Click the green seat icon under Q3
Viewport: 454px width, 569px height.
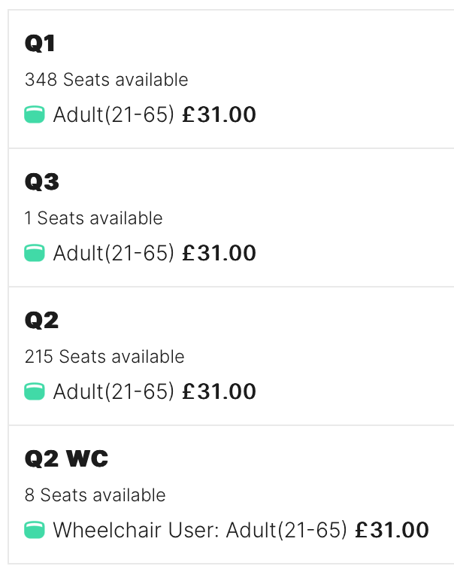(35, 253)
